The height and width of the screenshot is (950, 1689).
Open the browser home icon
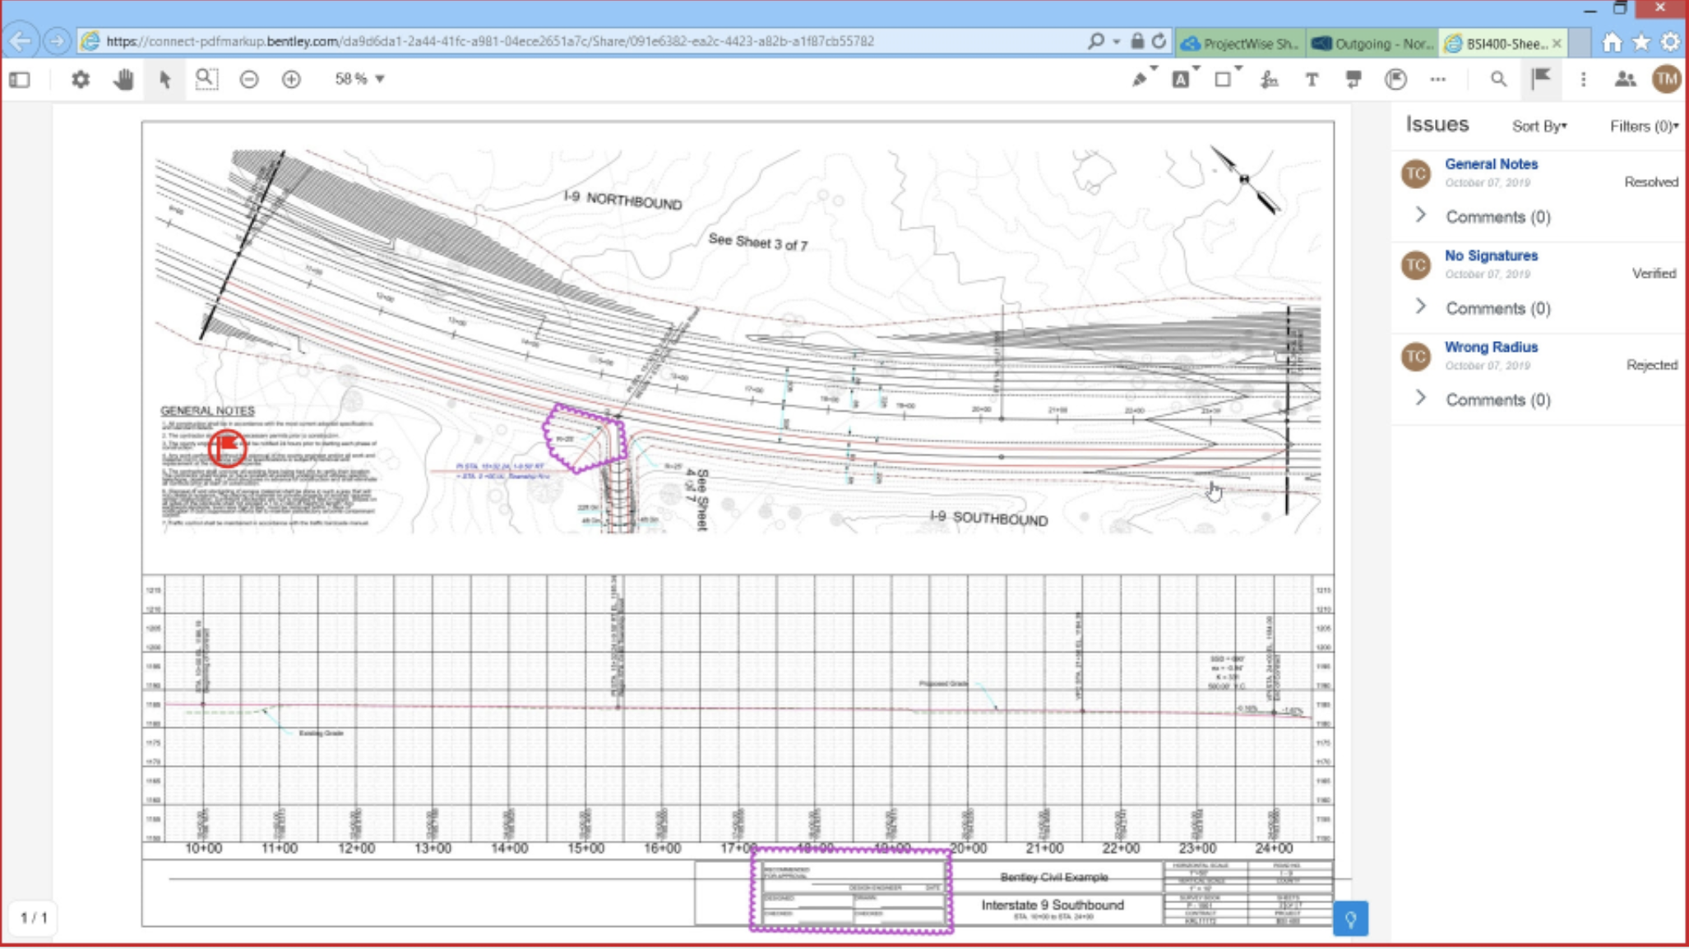1612,42
